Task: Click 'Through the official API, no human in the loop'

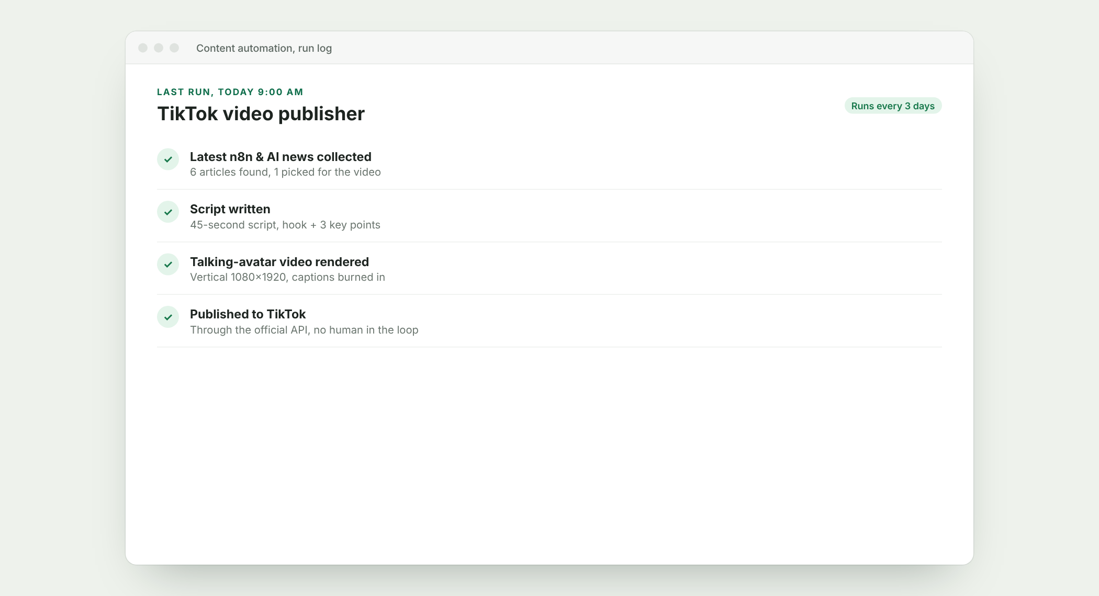Action: (x=304, y=330)
